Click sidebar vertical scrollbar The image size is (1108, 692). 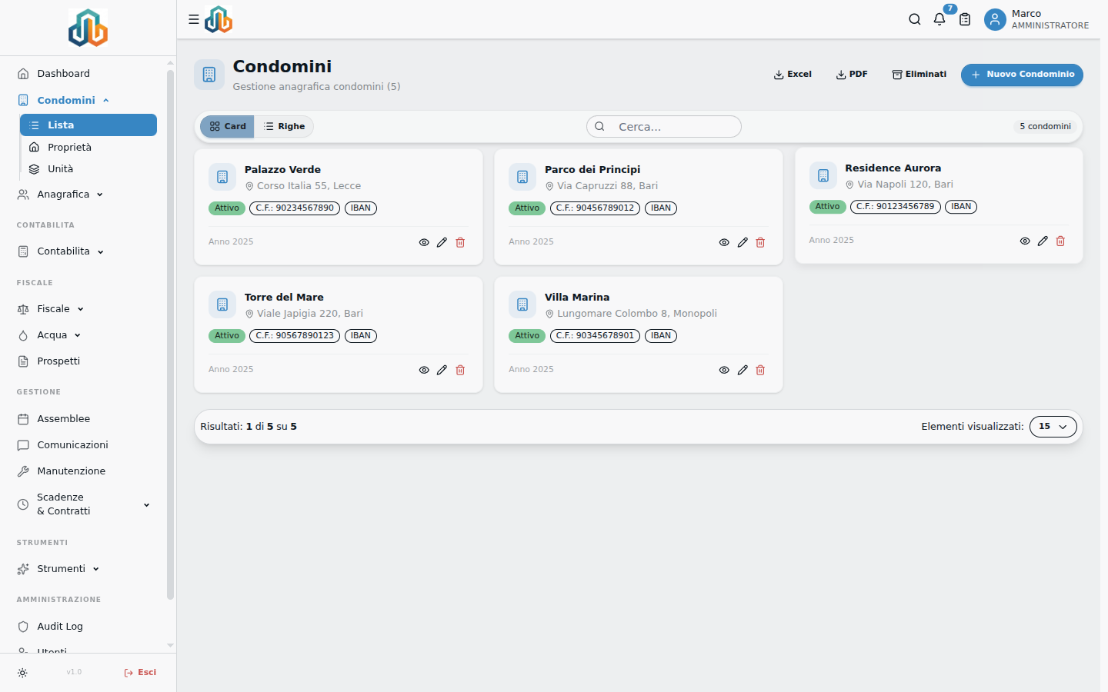click(x=170, y=334)
